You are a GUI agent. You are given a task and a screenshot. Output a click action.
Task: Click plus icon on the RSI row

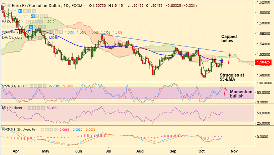tap(39, 108)
